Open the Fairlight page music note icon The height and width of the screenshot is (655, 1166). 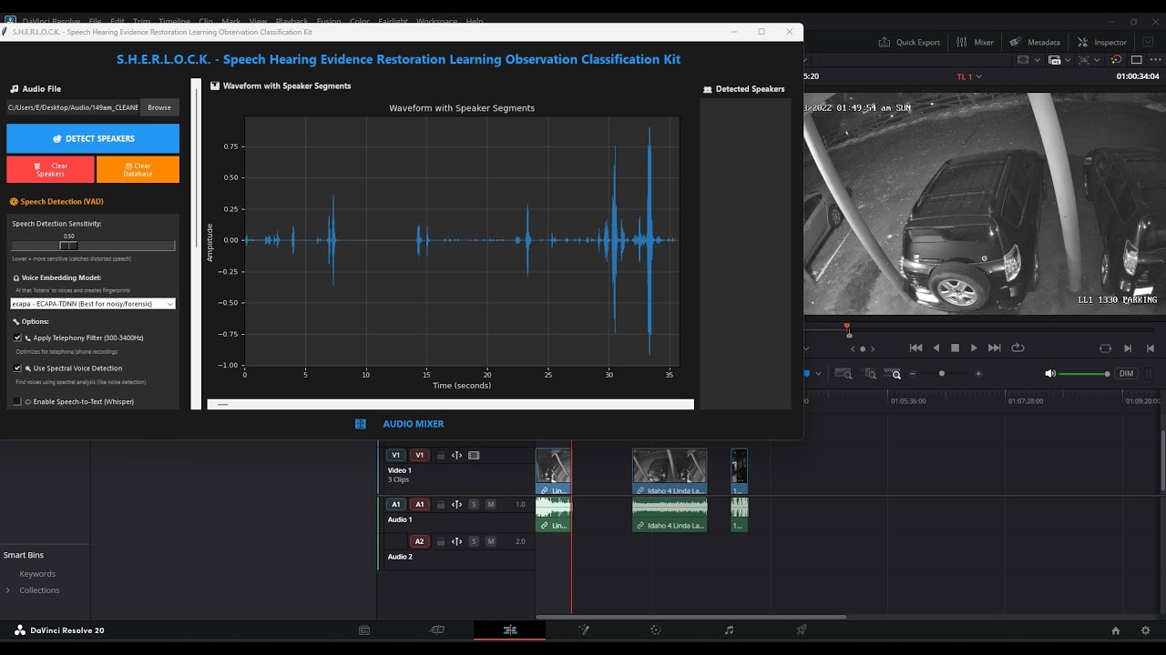[729, 630]
